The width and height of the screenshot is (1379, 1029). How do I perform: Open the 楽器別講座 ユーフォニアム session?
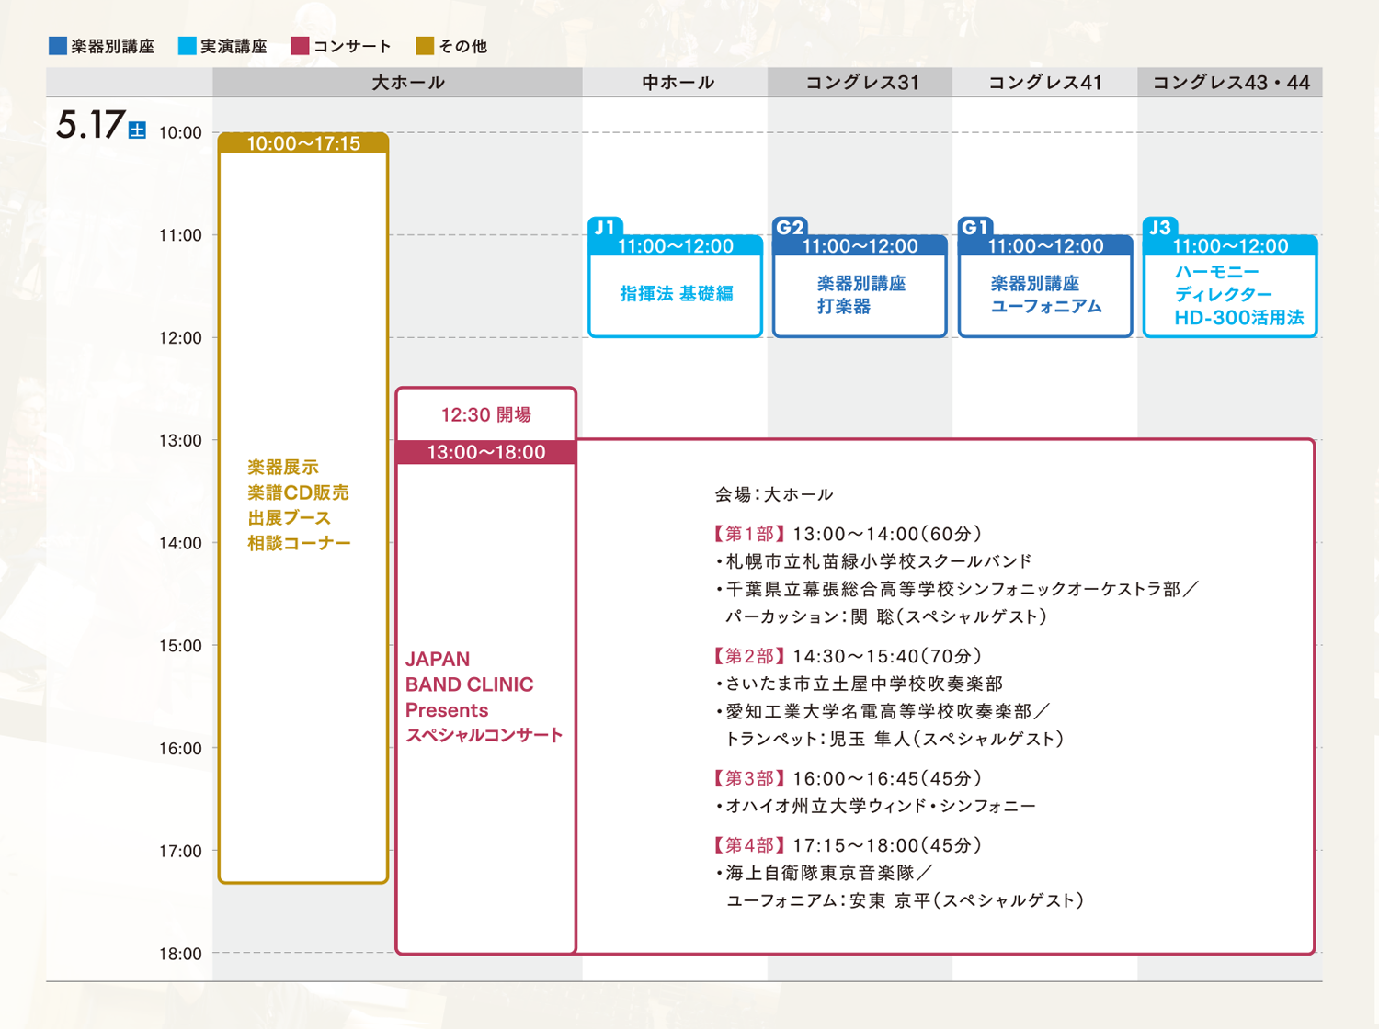[x=1045, y=295]
